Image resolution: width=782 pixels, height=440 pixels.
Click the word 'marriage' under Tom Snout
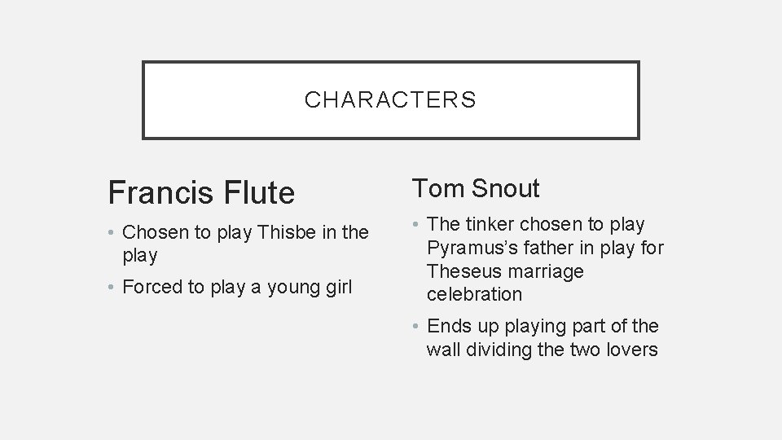[543, 271]
